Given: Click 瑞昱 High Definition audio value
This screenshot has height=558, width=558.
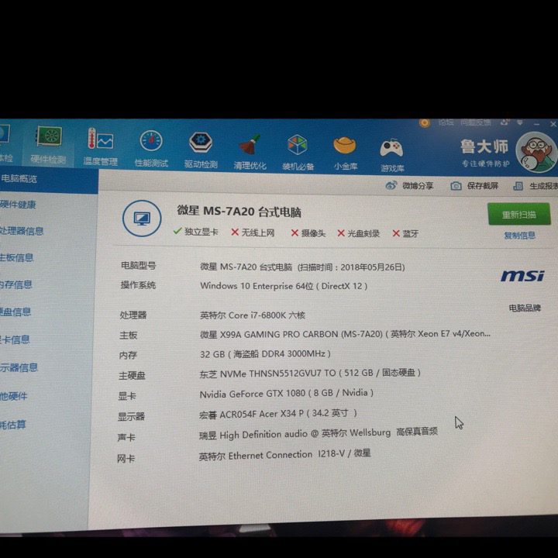Looking at the screenshot, I should [319, 434].
